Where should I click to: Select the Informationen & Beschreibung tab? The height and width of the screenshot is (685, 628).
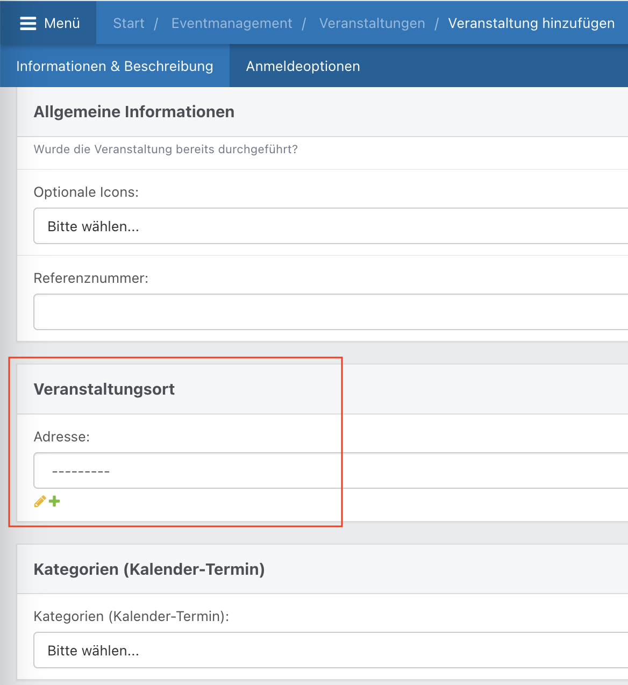[115, 66]
